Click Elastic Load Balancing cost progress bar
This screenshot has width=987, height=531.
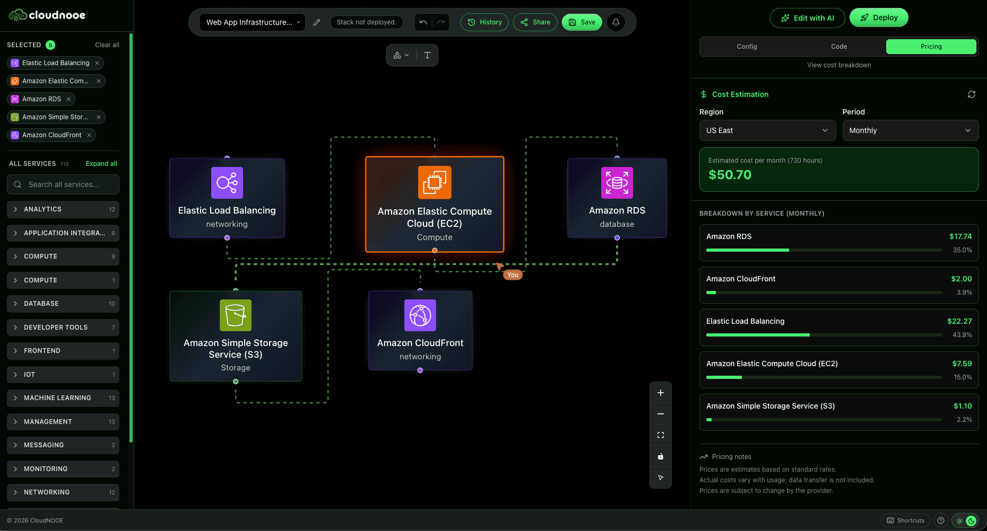click(x=824, y=335)
